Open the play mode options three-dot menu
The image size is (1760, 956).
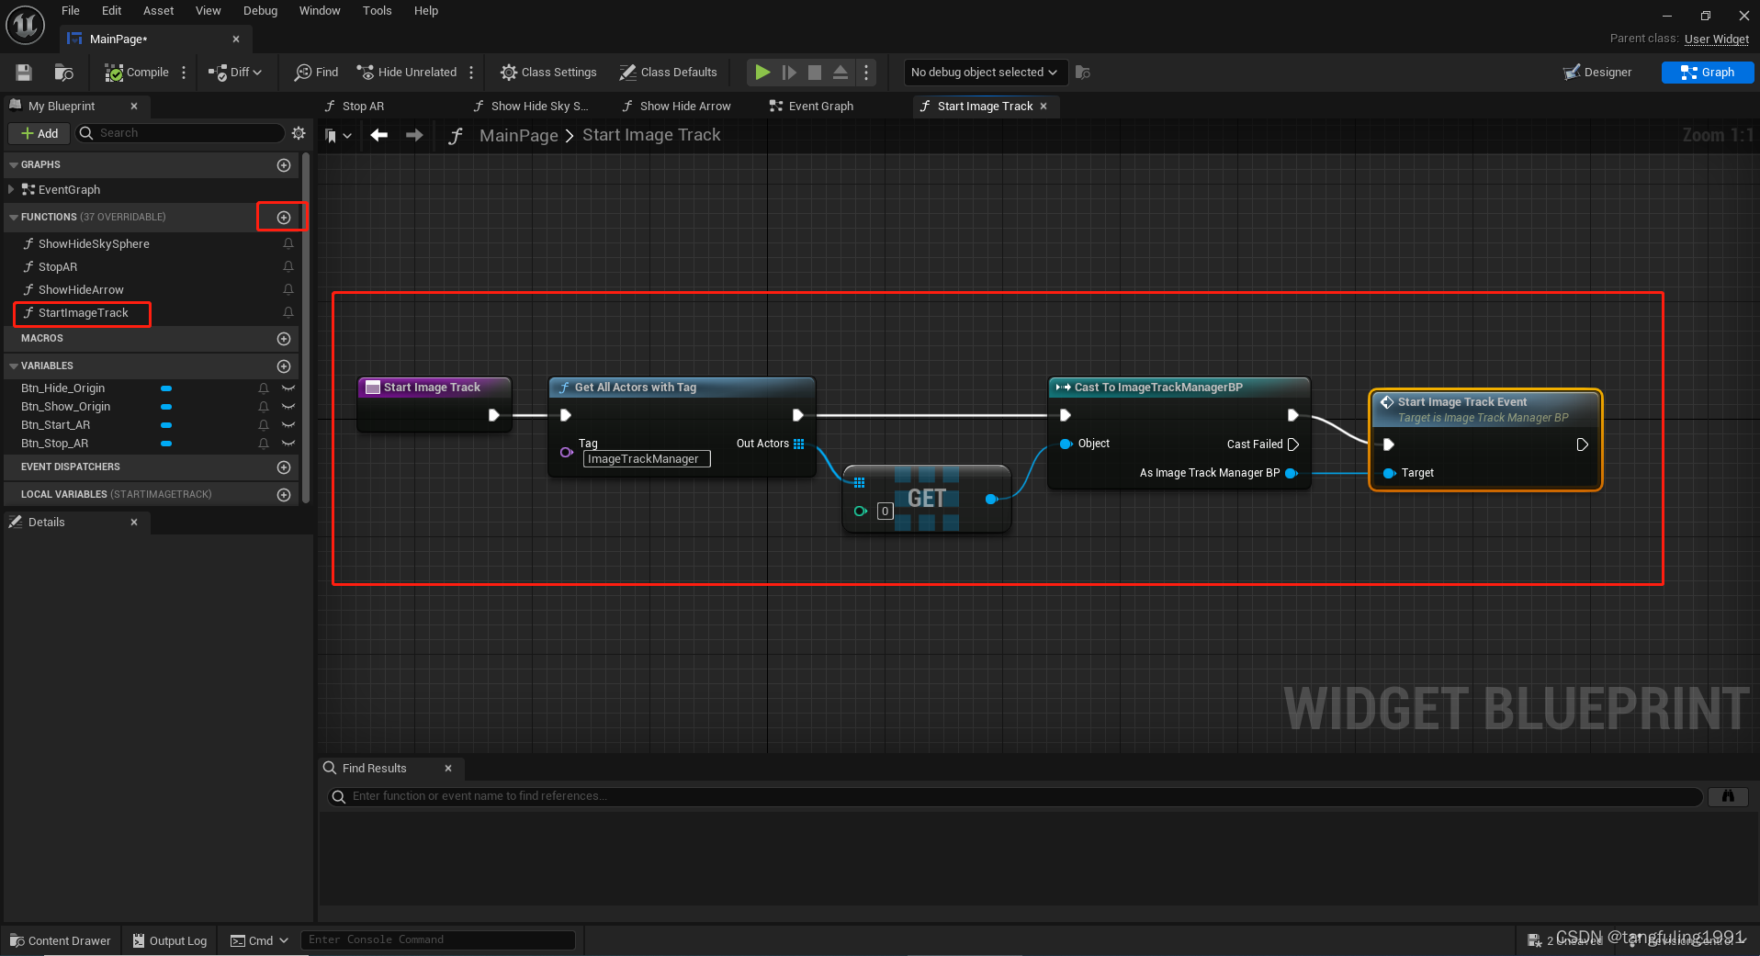click(x=866, y=73)
